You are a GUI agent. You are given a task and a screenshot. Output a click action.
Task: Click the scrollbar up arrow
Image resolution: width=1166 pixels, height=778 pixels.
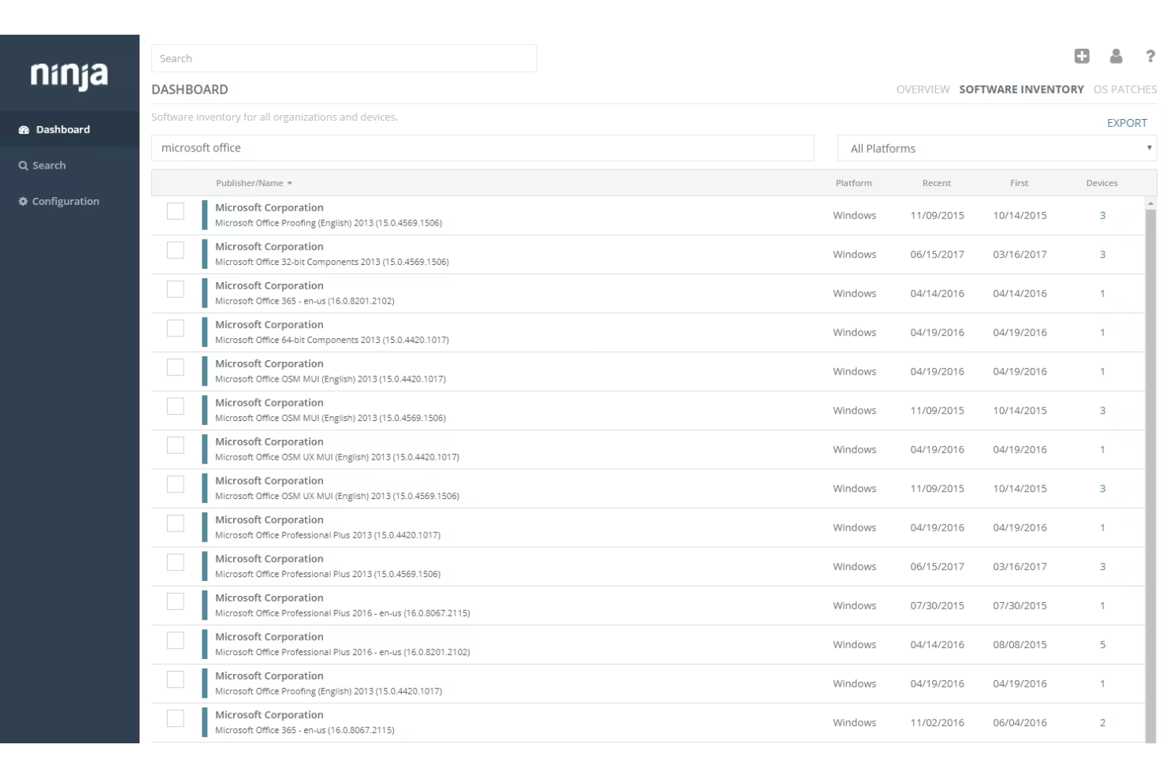click(x=1151, y=203)
